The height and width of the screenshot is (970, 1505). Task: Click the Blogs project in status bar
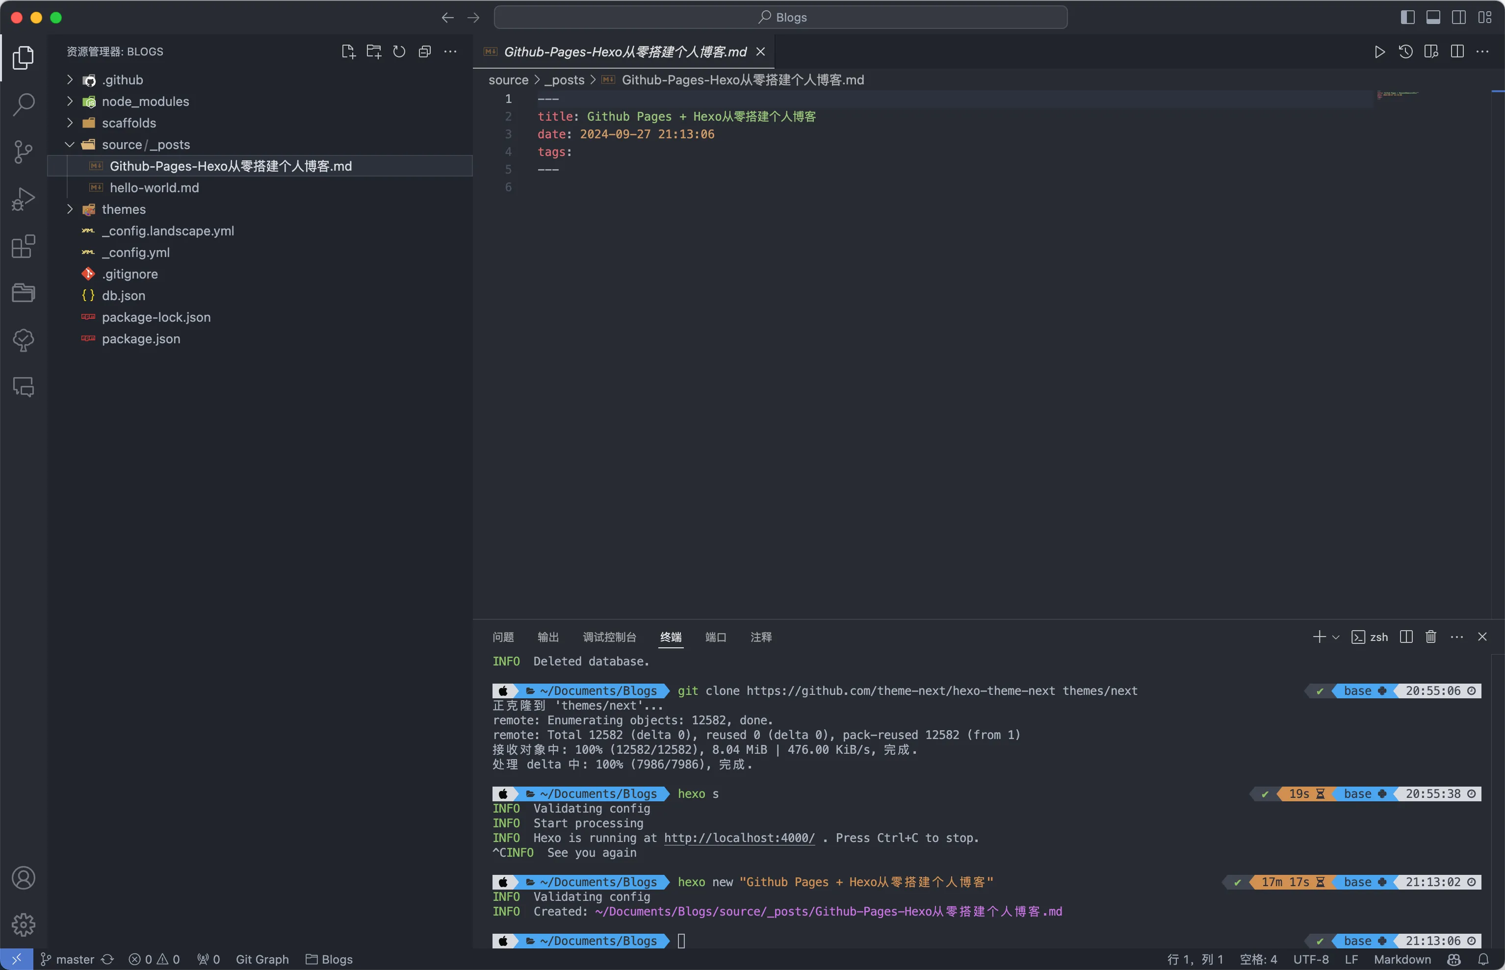pos(329,959)
